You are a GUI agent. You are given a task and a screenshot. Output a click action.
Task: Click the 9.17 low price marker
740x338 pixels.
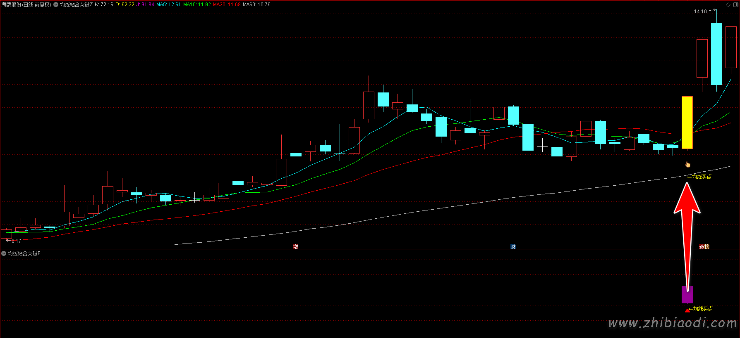click(16, 241)
